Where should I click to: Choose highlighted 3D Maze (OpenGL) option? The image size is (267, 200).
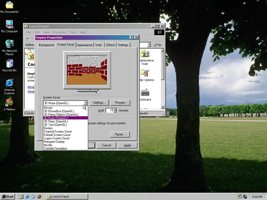[x=65, y=118]
